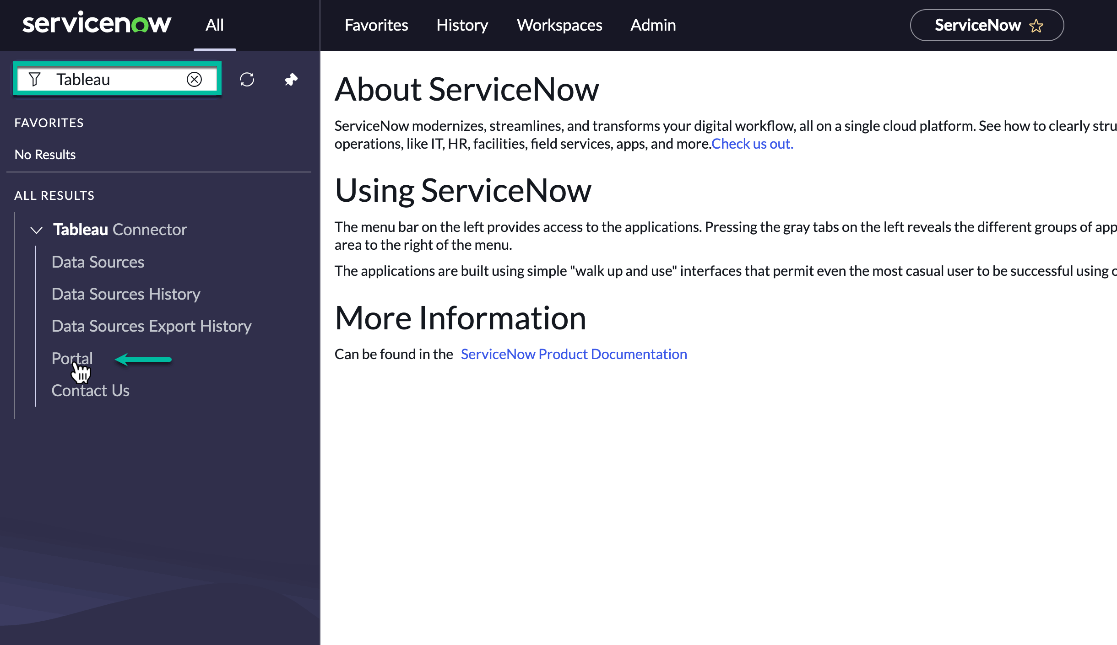This screenshot has height=645, width=1117.
Task: Clear the Tableau filter text
Action: pos(194,79)
